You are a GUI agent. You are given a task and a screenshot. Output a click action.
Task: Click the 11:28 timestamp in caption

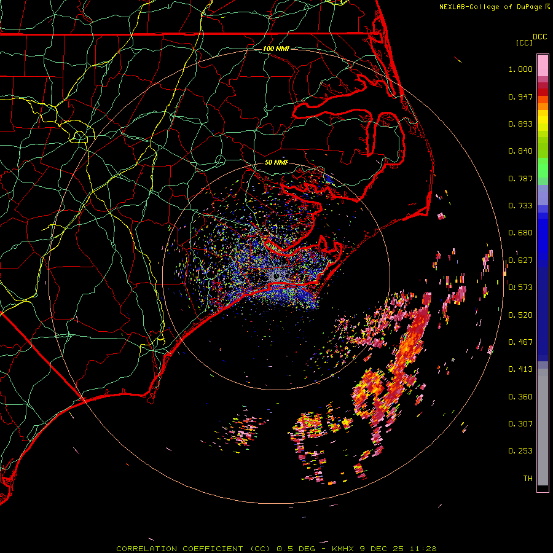pos(423,549)
